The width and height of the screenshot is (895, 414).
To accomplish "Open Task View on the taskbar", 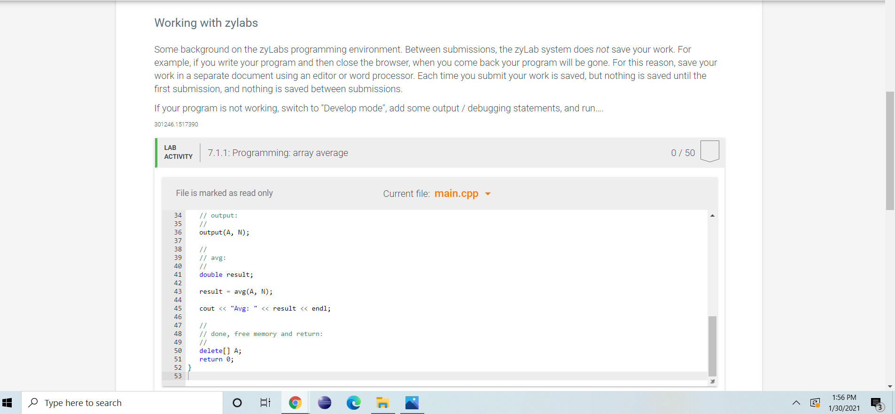I will coord(265,403).
